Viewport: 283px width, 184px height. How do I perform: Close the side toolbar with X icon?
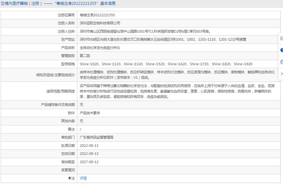(282, 74)
